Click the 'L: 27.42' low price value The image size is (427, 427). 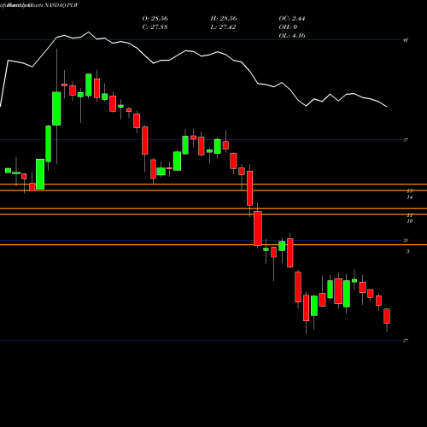coord(223,27)
